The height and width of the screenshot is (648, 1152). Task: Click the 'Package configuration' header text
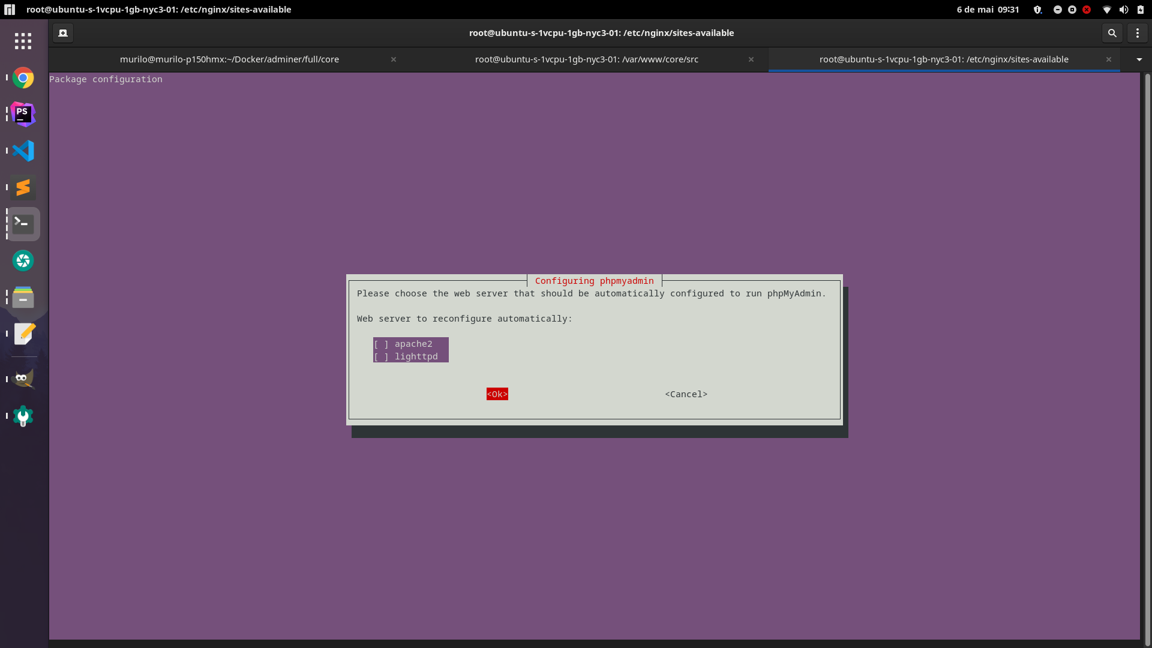point(106,79)
